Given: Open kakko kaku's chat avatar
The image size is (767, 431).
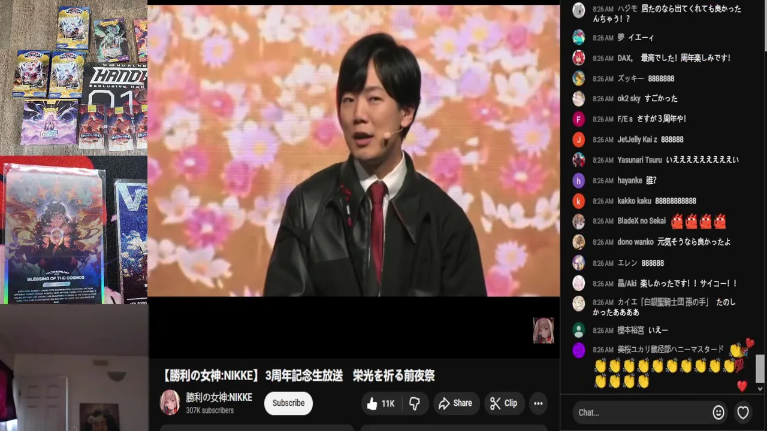Looking at the screenshot, I should click(578, 201).
